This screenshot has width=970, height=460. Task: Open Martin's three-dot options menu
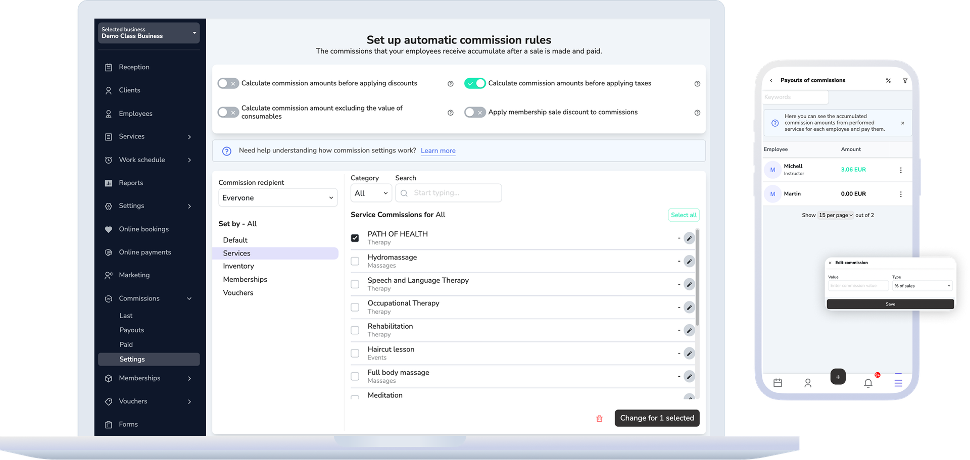click(901, 194)
